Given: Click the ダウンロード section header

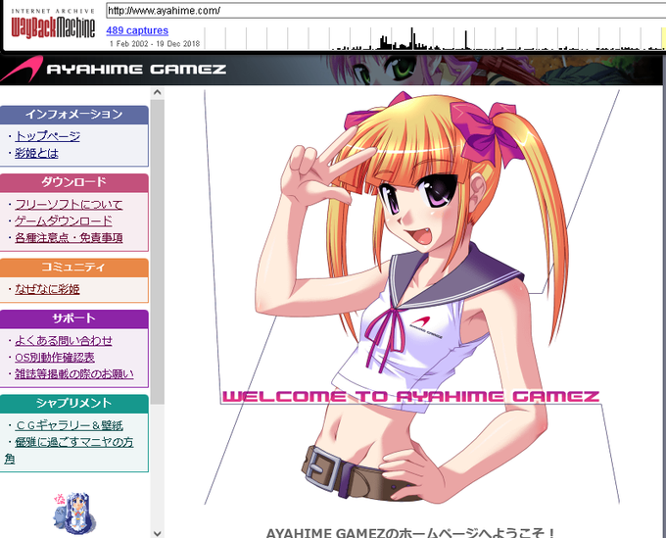Looking at the screenshot, I should 74,182.
